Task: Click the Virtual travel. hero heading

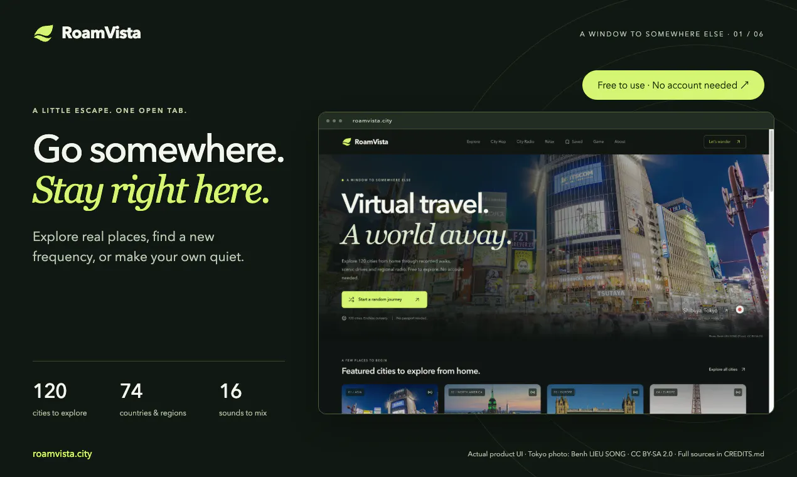Action: (415, 205)
